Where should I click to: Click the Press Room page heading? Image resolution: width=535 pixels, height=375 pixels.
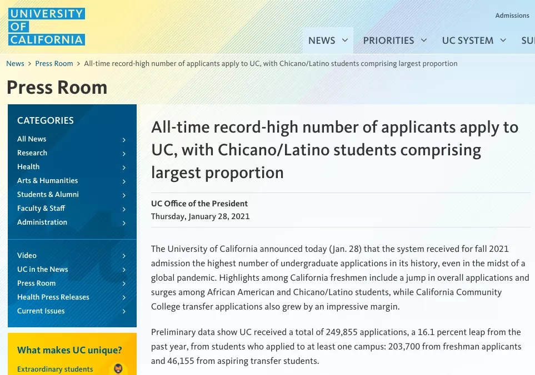pos(57,88)
